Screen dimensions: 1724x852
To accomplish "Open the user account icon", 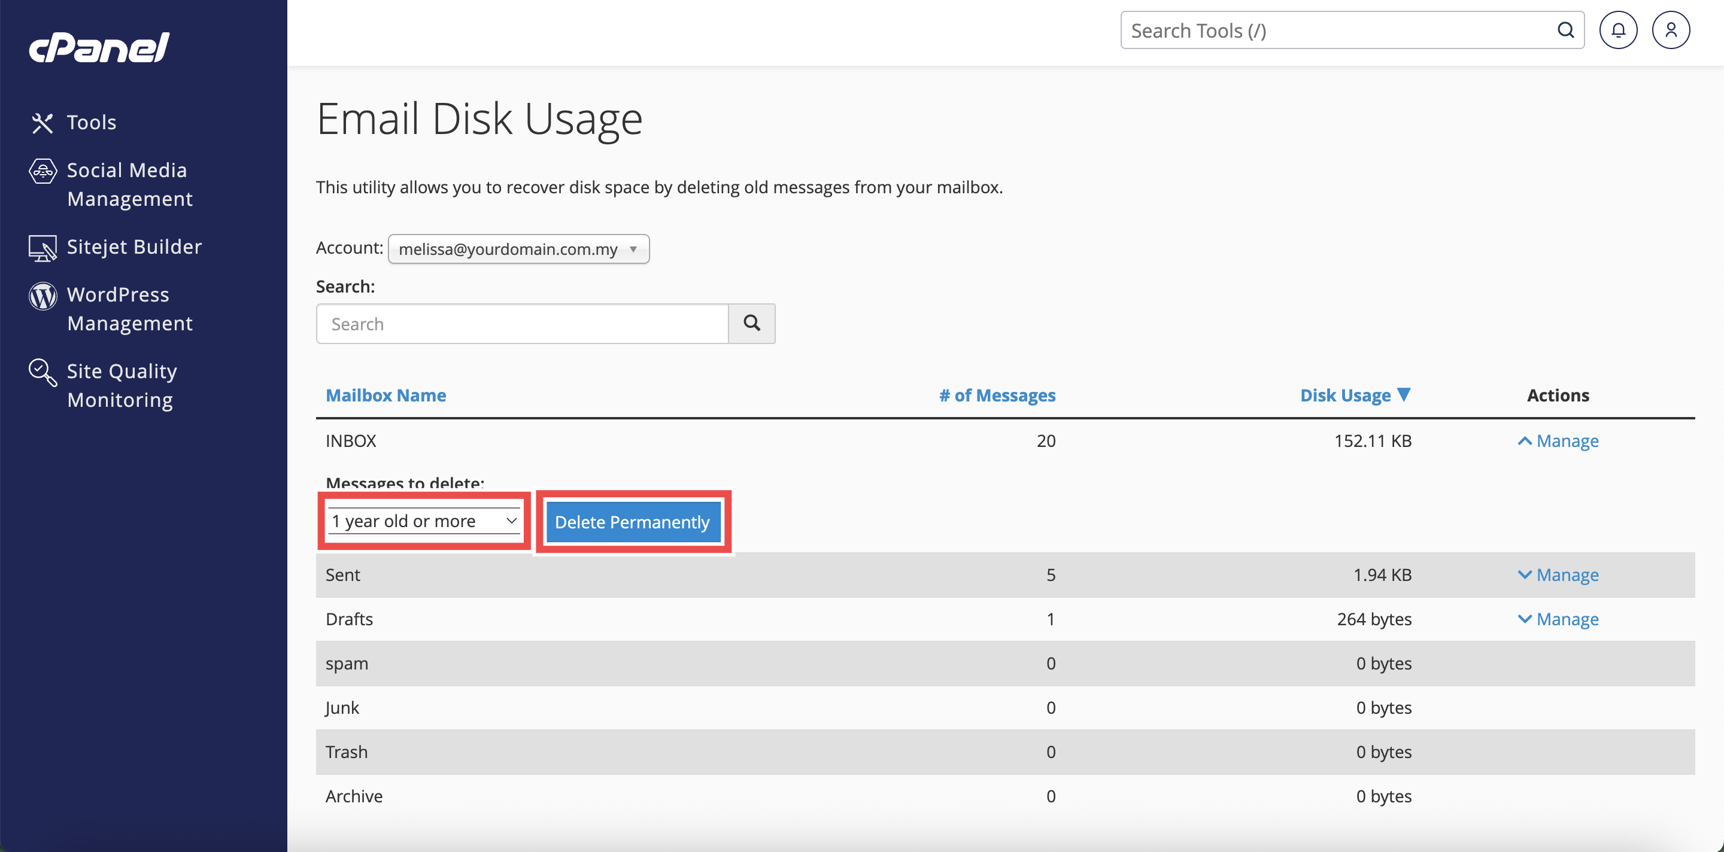I will point(1671,30).
